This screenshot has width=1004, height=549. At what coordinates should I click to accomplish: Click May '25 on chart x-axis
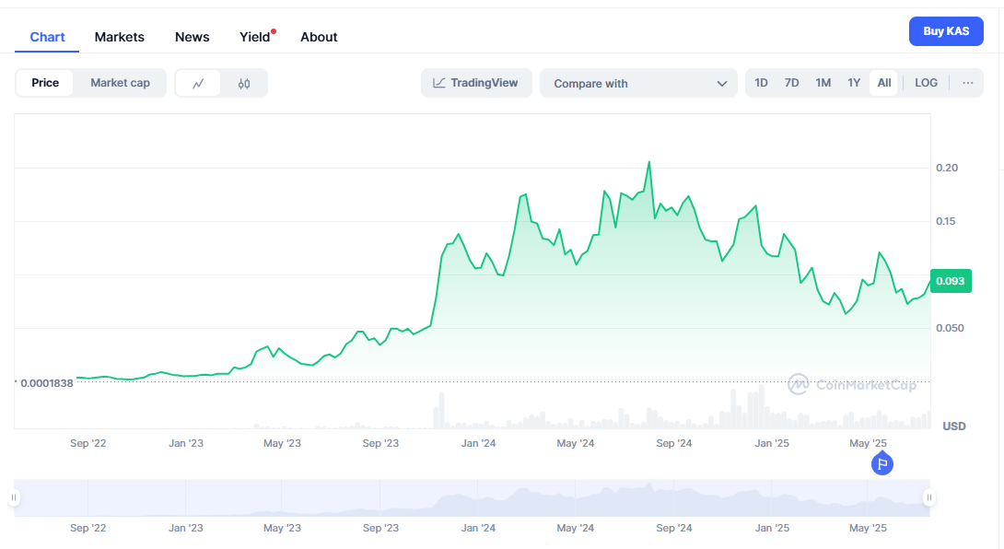868,443
